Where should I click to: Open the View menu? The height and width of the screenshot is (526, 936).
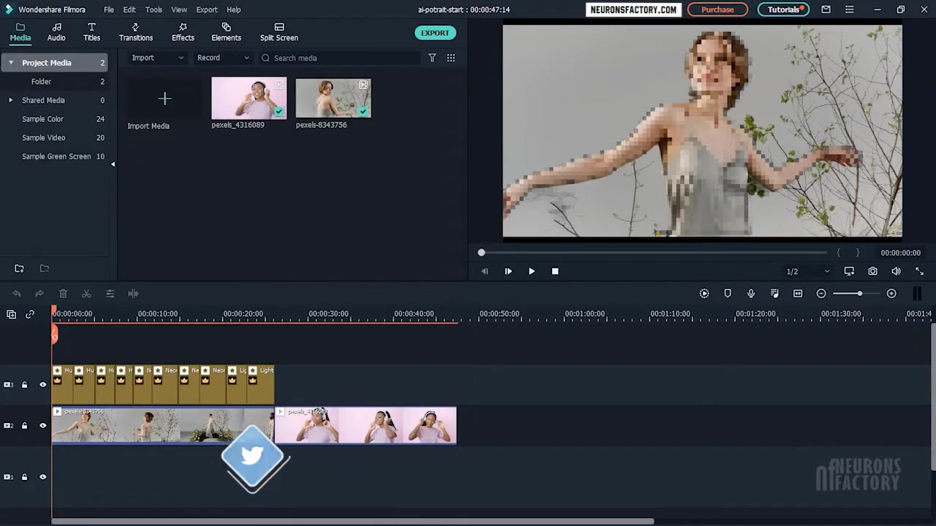click(x=179, y=9)
